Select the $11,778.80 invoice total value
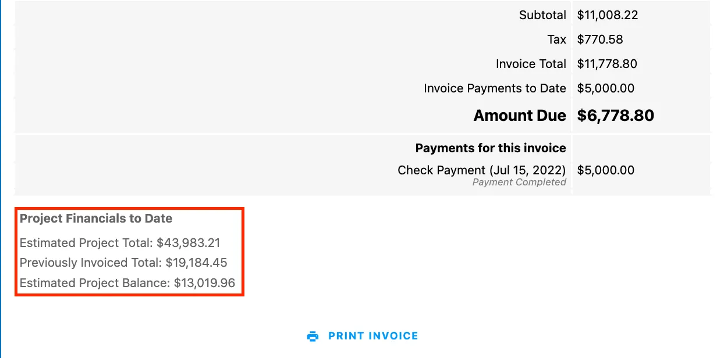 click(x=607, y=64)
